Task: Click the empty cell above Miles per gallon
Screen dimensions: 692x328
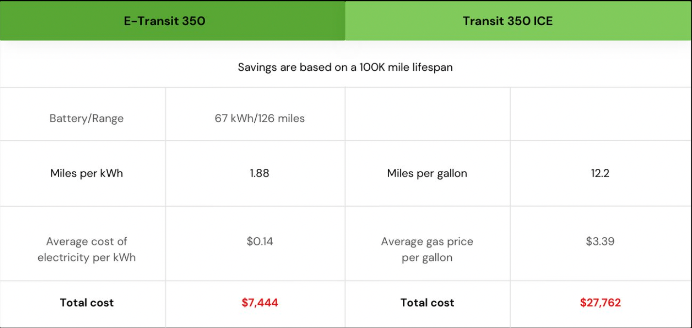Action: 427,115
